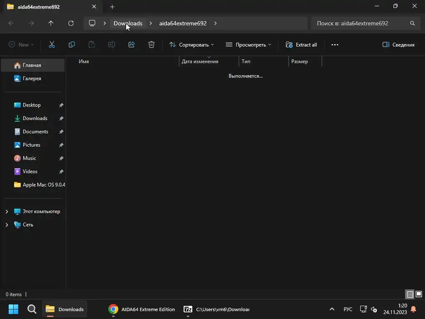
Task: Open Главная in navigation pane
Action: (x=33, y=65)
